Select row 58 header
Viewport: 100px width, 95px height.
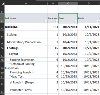2,59
